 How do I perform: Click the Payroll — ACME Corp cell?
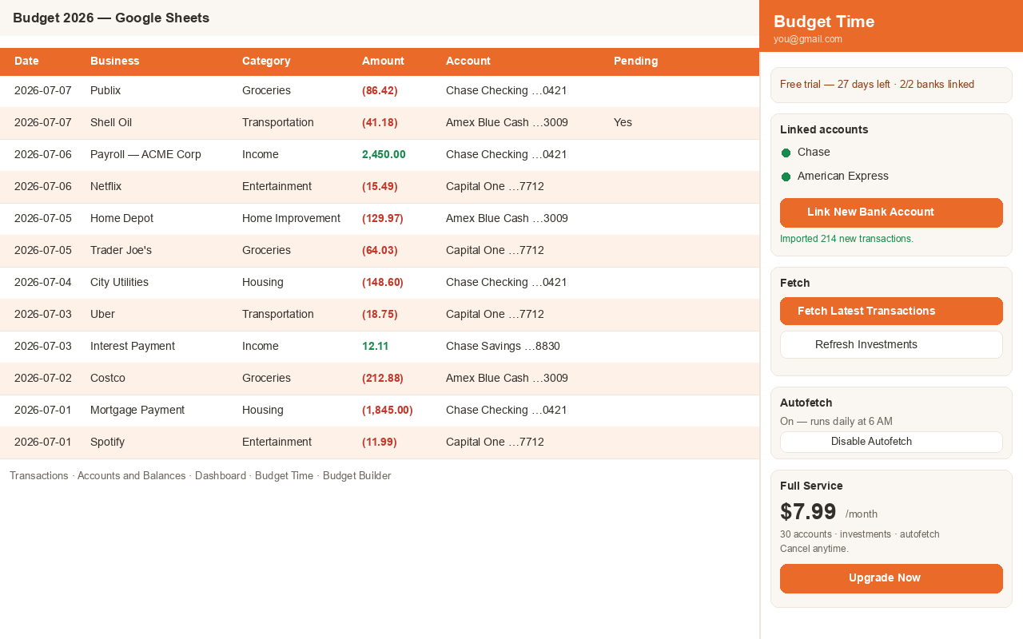click(145, 155)
